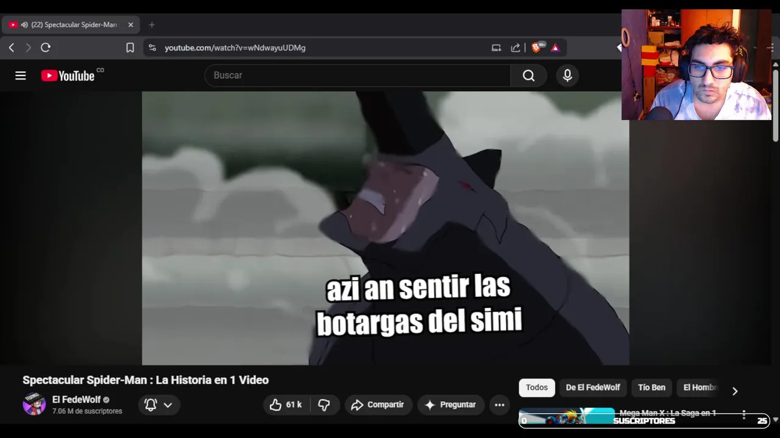
Task: Open more actions three-dot menu under video
Action: [500, 405]
